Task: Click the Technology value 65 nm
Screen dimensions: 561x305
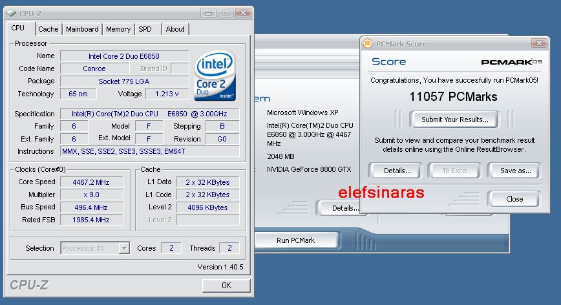Action: [78, 94]
